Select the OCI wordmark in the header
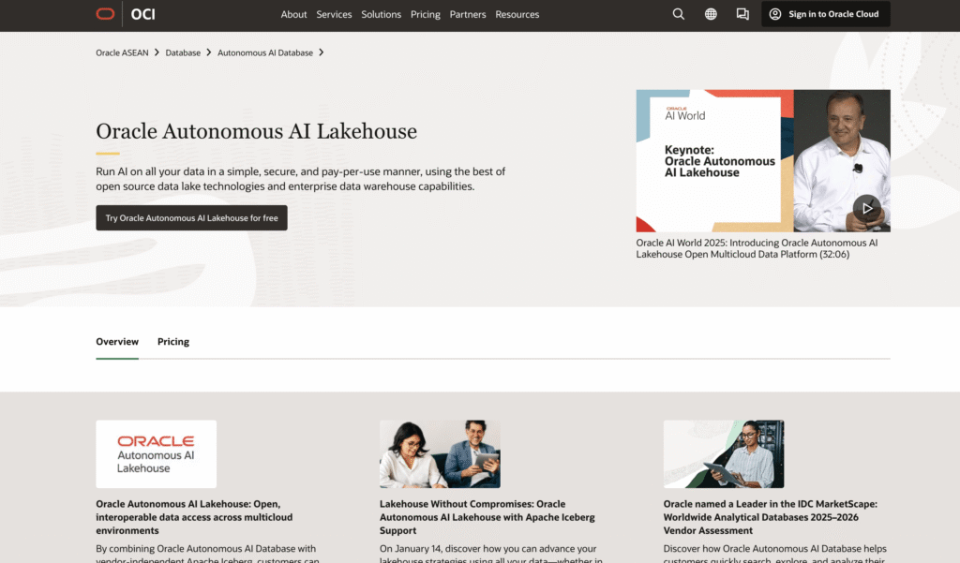This screenshot has height=563, width=960. pos(142,14)
